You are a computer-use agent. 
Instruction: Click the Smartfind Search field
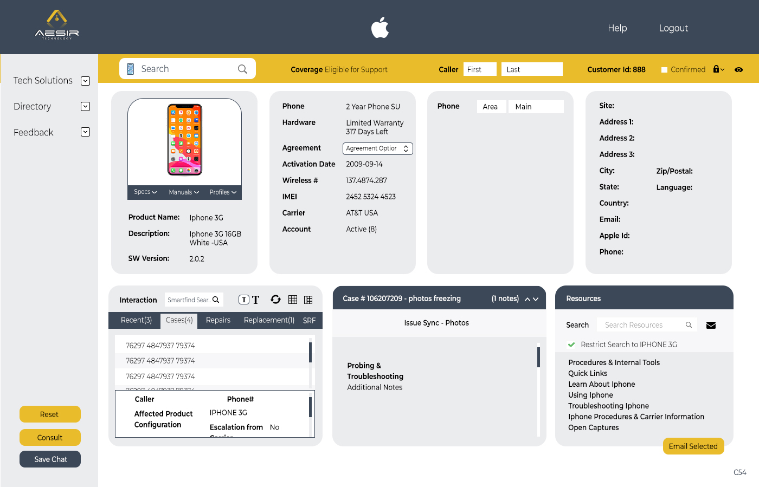pyautogui.click(x=194, y=300)
